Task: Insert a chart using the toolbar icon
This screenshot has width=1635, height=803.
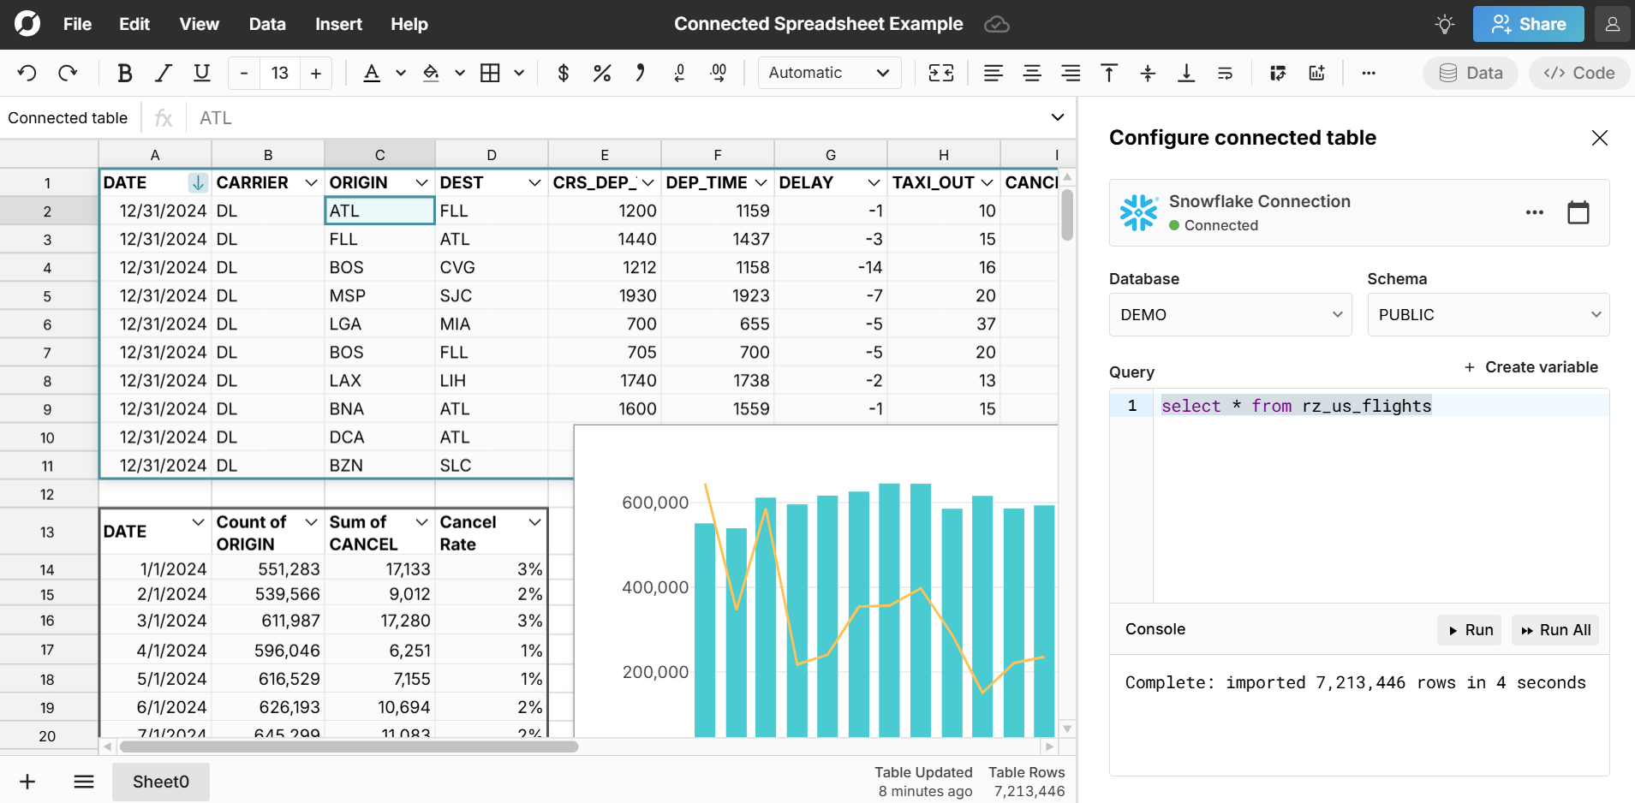Action: coord(1316,73)
